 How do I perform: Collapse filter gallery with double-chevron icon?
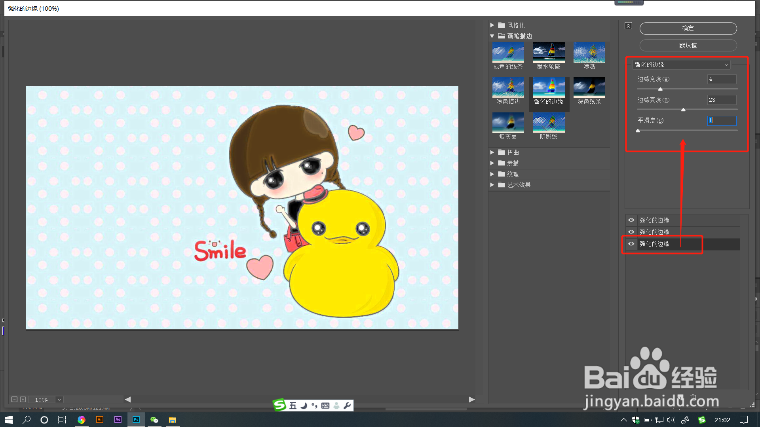click(x=628, y=26)
